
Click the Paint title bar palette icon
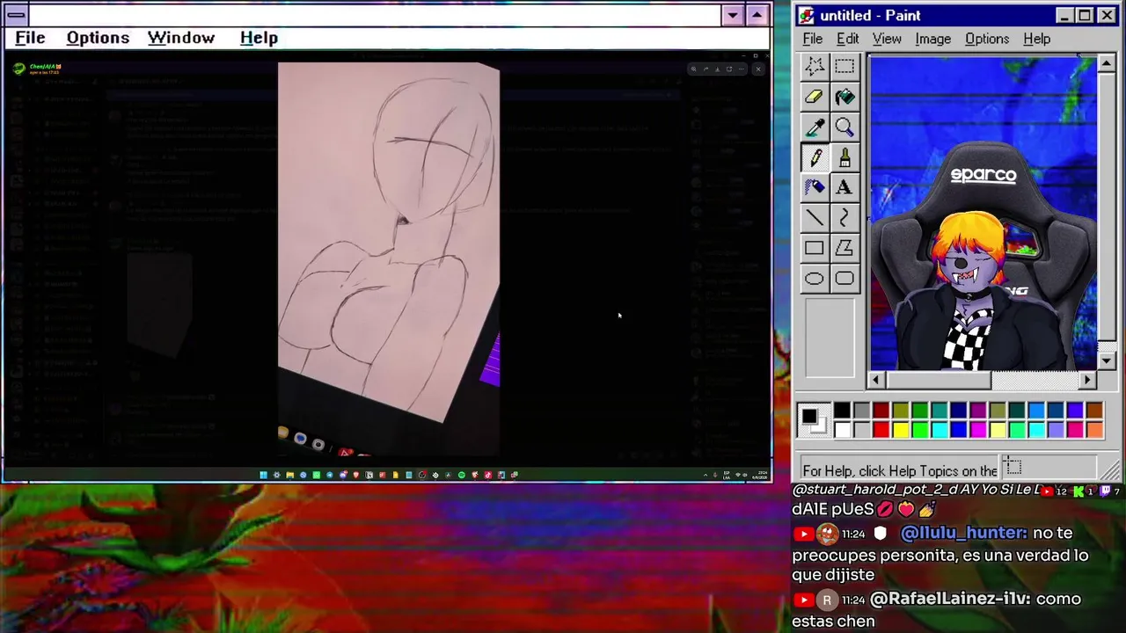pyautogui.click(x=806, y=15)
